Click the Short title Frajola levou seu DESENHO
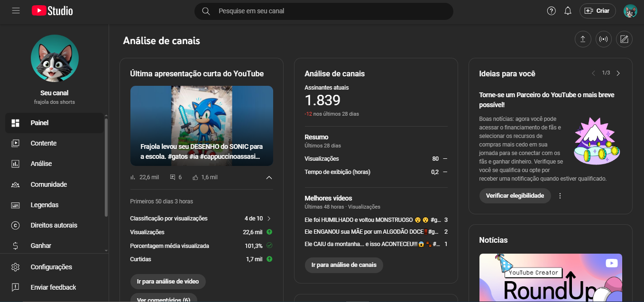The height and width of the screenshot is (302, 644). pyautogui.click(x=202, y=152)
